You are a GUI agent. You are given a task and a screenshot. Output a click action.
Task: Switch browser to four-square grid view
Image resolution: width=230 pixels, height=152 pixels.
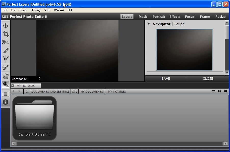tap(219, 91)
